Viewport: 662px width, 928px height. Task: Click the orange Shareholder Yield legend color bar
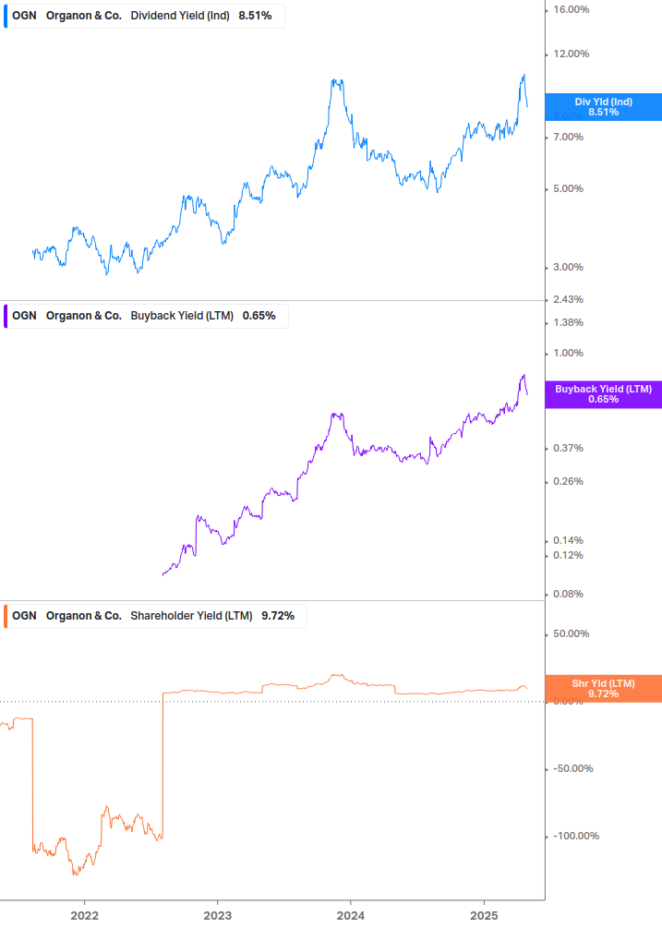click(6, 616)
